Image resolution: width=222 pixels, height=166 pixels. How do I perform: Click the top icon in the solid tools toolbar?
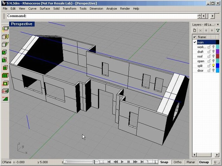[x=5, y=29]
